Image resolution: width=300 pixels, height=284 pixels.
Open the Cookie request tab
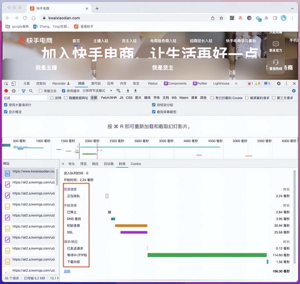point(136,164)
